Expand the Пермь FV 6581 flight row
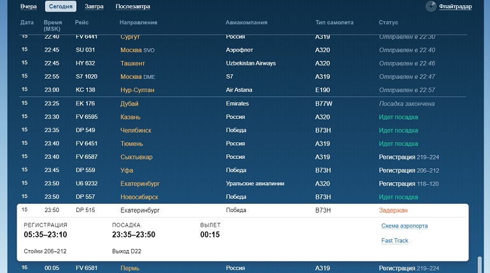 [242, 268]
